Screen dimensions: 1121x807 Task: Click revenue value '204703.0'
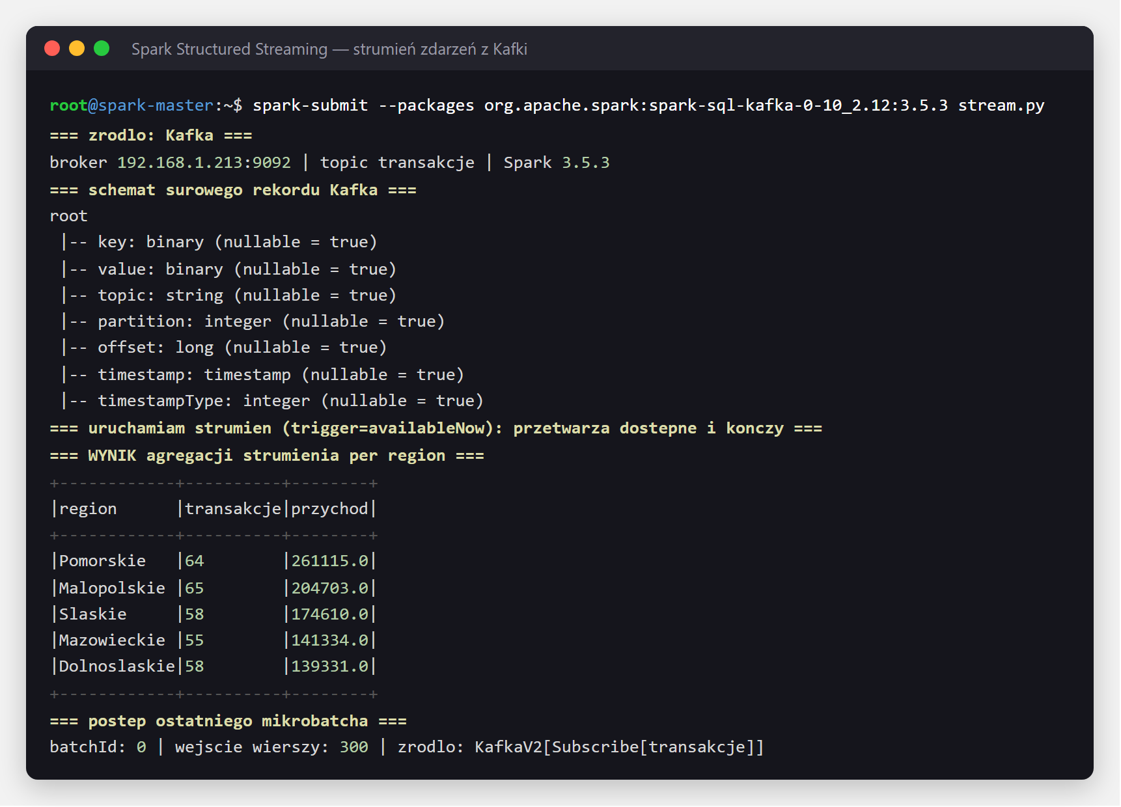pyautogui.click(x=329, y=588)
